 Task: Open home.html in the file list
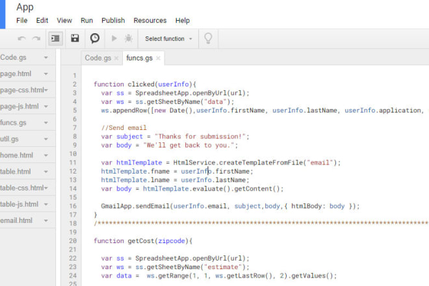tap(16, 155)
